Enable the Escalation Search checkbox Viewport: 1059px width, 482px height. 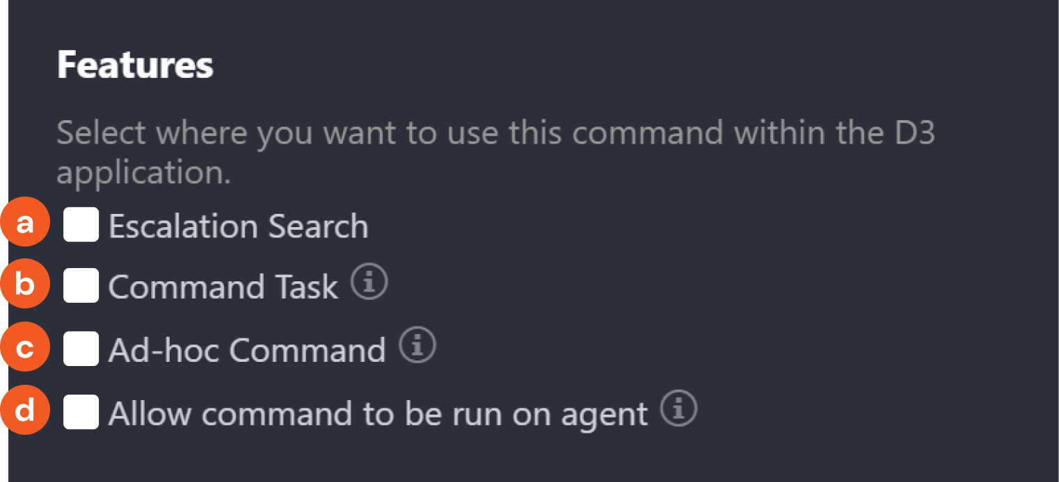coord(81,224)
